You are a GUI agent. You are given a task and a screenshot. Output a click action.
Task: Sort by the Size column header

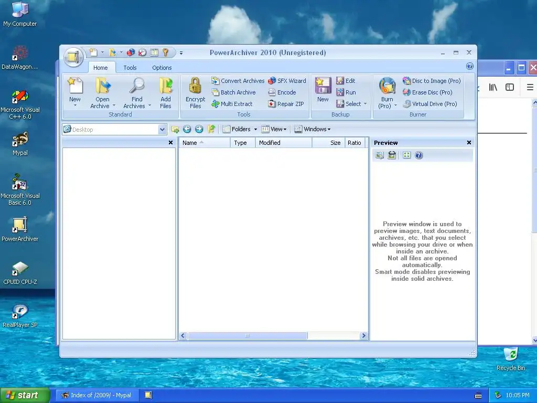click(328, 143)
